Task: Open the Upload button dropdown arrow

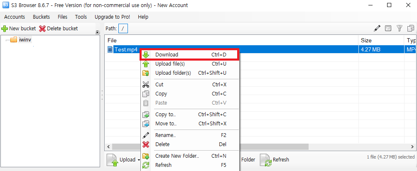Action: tap(139, 160)
